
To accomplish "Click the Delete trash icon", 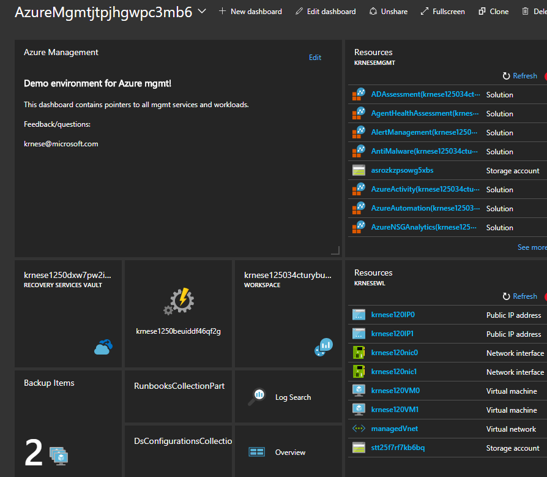I will (525, 12).
